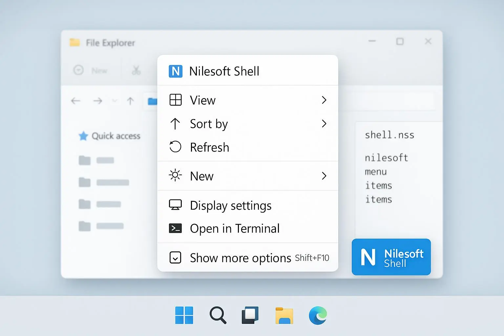
Task: Click the Display settings monitor icon
Action: [x=175, y=205]
